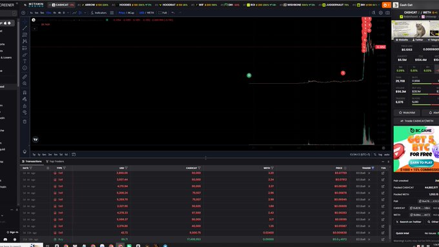Viewport: 439px width, 247px height.
Task: Select the patterns drawing tool
Action: point(25,41)
